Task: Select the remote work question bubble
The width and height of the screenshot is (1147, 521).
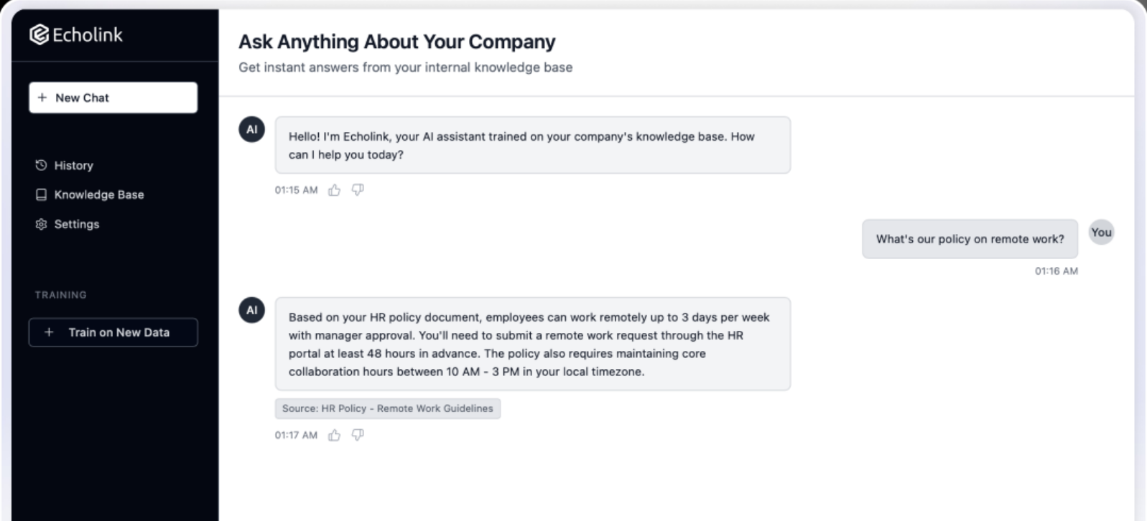Action: tap(969, 239)
